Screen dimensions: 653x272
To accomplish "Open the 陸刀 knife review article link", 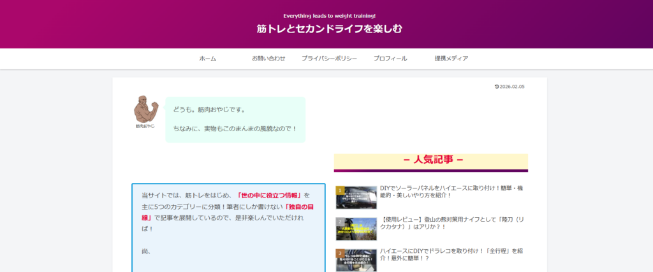I will point(451,223).
